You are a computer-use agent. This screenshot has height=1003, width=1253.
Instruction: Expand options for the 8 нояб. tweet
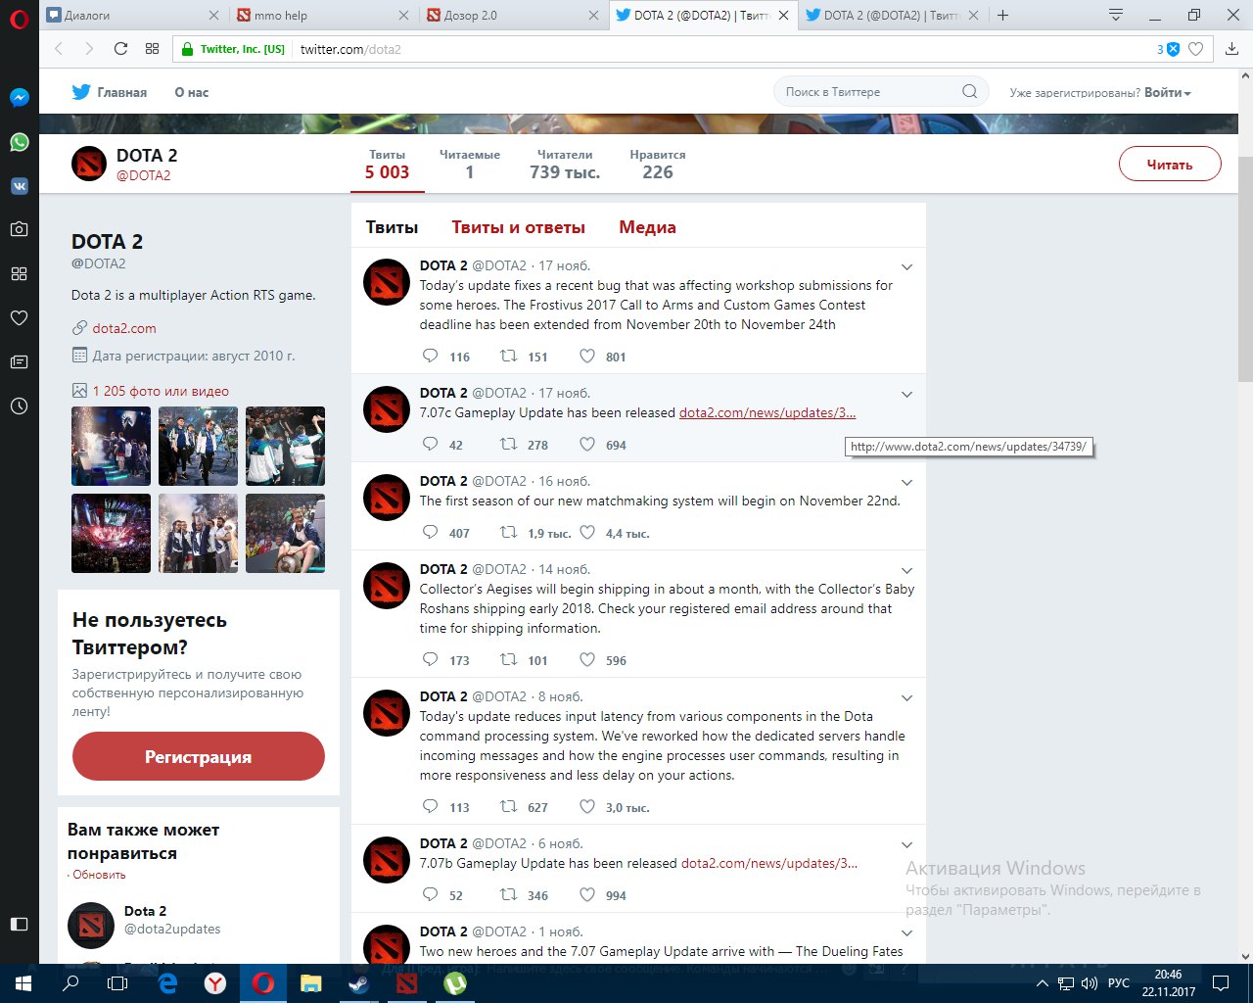906,697
